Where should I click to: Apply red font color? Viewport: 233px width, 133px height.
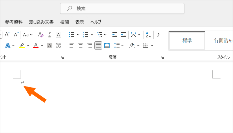click(36, 45)
